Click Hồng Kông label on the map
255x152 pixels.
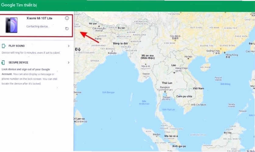coord(232,55)
